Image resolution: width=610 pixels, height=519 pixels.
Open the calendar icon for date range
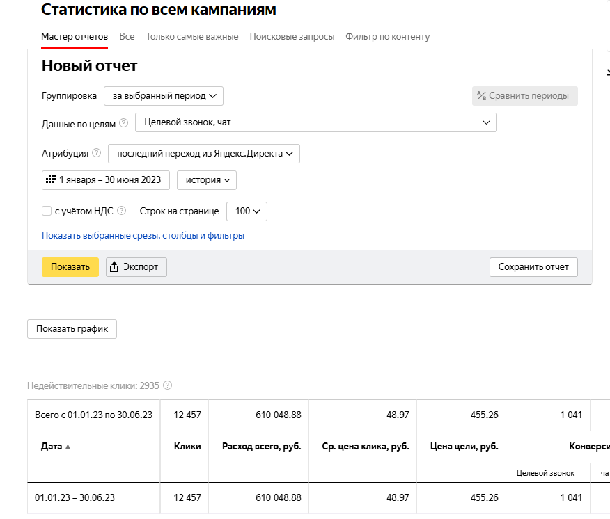(50, 179)
